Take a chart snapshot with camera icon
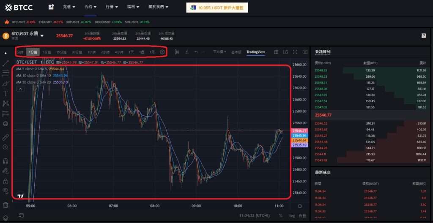Image resolution: width=433 pixels, height=223 pixels. pyautogui.click(x=305, y=52)
